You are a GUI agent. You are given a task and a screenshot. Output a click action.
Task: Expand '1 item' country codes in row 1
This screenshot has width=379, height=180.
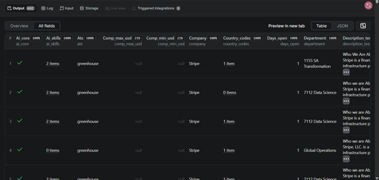[229, 63]
